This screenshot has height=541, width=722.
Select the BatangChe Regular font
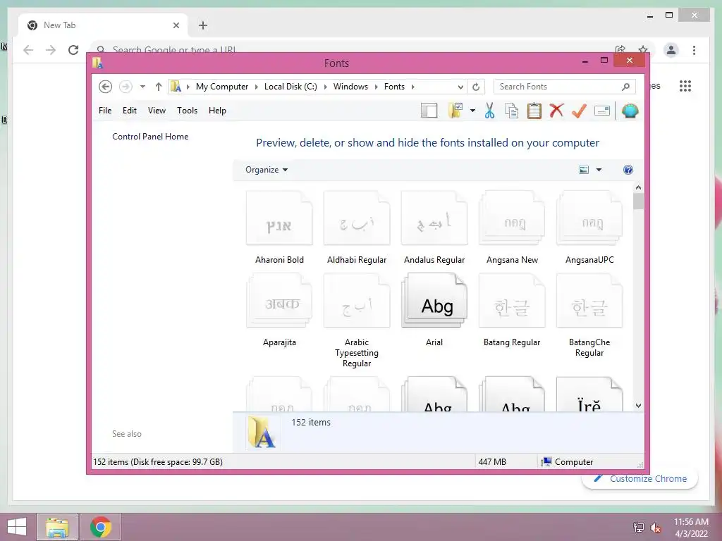pos(589,315)
